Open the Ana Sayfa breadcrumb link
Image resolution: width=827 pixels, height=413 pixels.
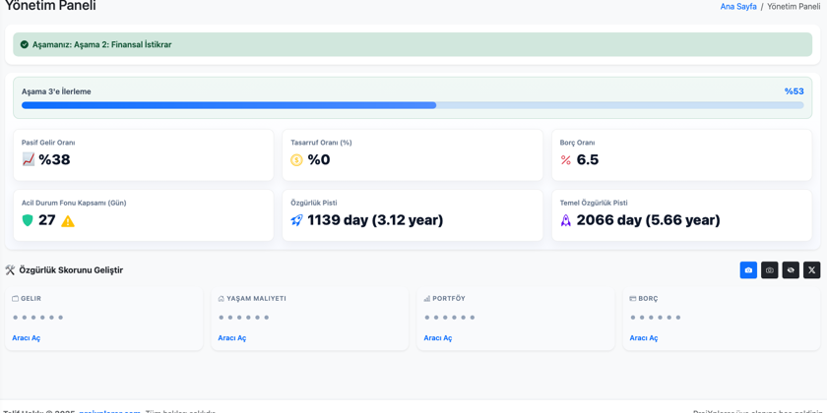738,7
